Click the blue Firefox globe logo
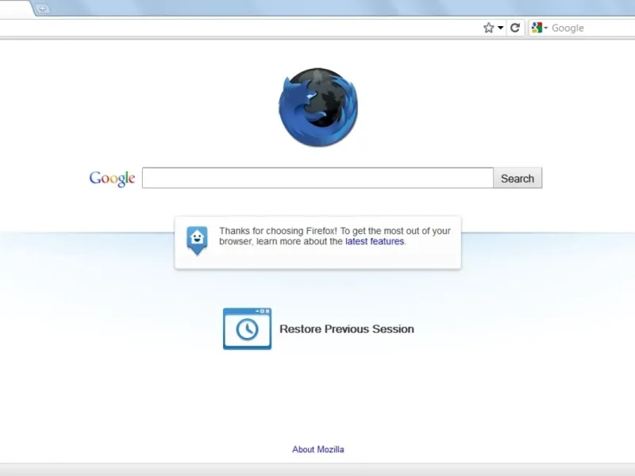The width and height of the screenshot is (635, 476). 318,107
